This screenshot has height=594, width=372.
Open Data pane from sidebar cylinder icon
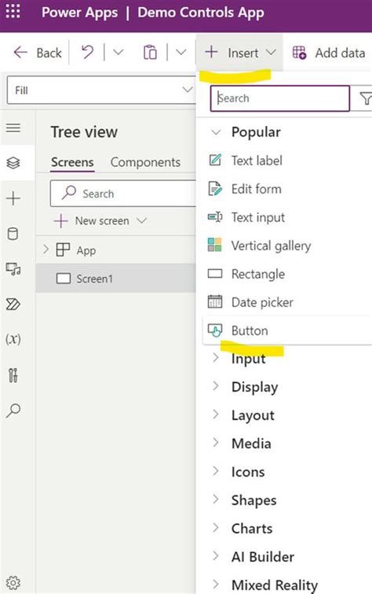[13, 234]
